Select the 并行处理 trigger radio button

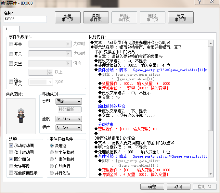[x=52, y=173]
